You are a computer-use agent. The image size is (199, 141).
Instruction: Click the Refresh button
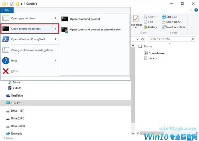[142, 39]
